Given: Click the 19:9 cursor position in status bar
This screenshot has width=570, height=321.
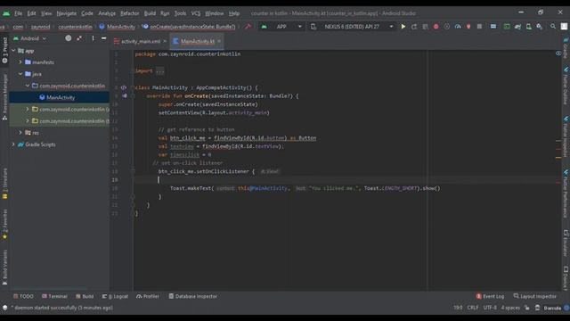Looking at the screenshot, I should click(x=458, y=308).
